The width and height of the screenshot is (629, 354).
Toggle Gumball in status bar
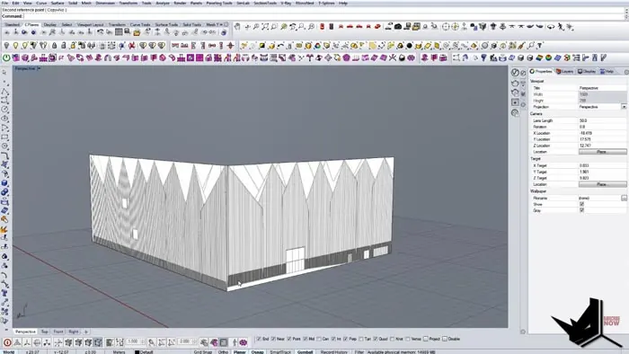305,352
